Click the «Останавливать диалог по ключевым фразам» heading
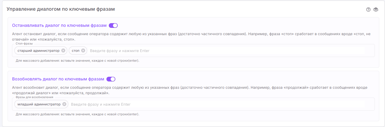 pos(59,26)
